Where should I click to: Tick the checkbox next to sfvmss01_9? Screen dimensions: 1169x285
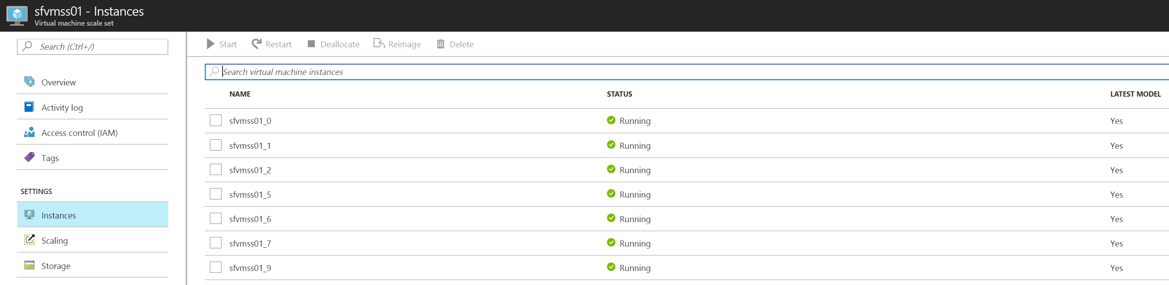click(x=216, y=268)
